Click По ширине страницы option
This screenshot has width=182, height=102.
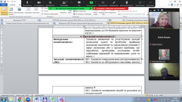point(82,14)
